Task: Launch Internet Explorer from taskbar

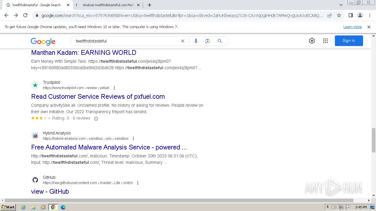Action: [23, 207]
